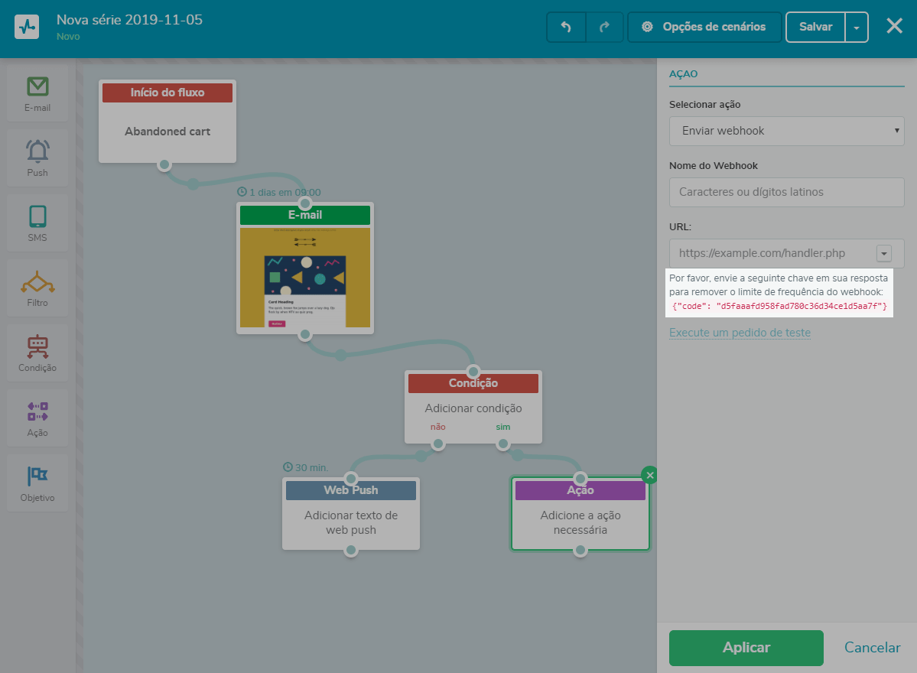Select the Condição block in the sidebar
The width and height of the screenshot is (917, 673).
[37, 352]
